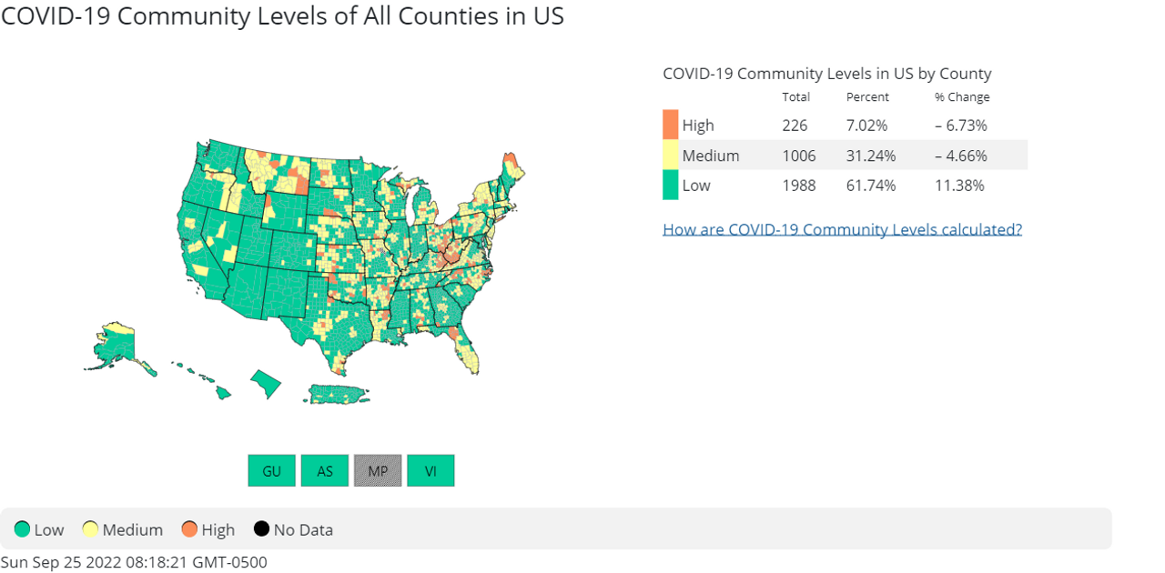Select the AS territory button
This screenshot has height=573, width=1165.
tap(325, 471)
